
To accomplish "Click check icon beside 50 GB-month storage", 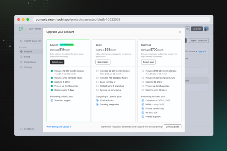I will coord(97,71).
